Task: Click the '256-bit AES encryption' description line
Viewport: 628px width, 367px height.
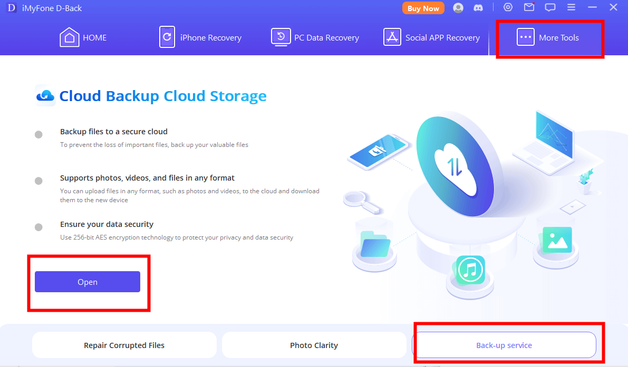Action: (177, 237)
